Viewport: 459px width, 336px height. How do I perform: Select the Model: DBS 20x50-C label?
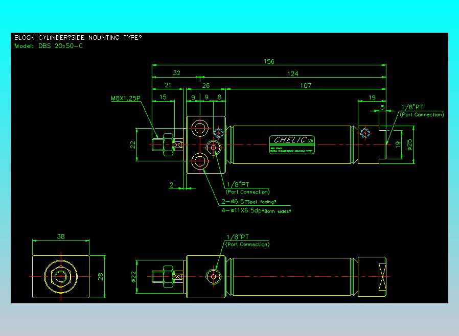(x=49, y=46)
